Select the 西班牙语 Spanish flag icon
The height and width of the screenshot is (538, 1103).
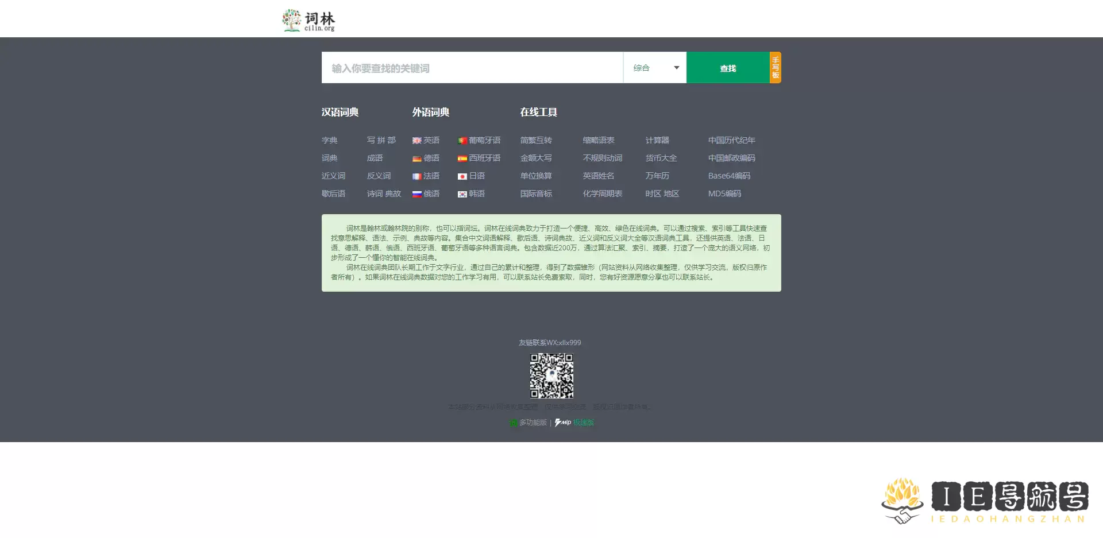[462, 158]
